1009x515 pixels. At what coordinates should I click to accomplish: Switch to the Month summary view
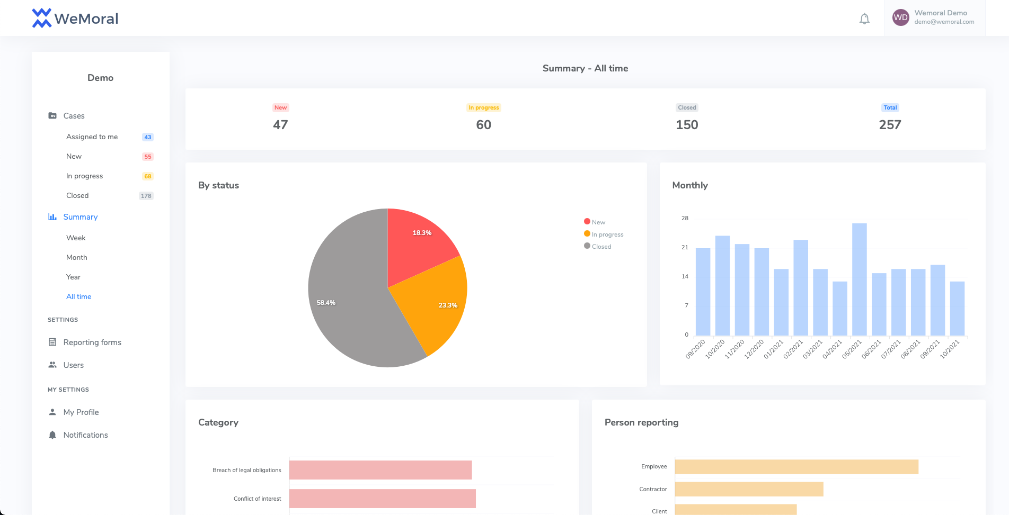76,257
